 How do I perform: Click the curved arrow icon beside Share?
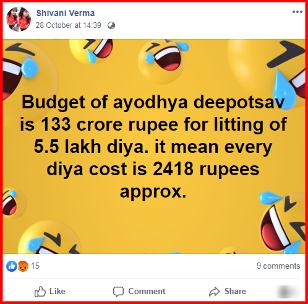(215, 292)
